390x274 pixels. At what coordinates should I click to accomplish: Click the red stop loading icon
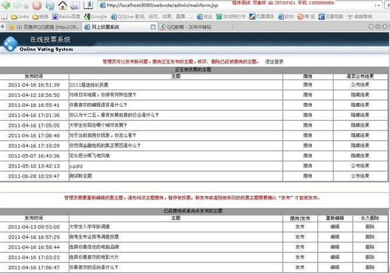[x=37, y=5]
